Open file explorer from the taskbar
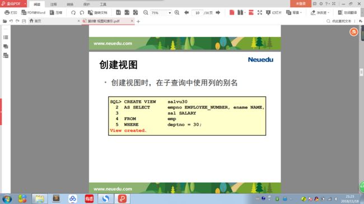 39,198
